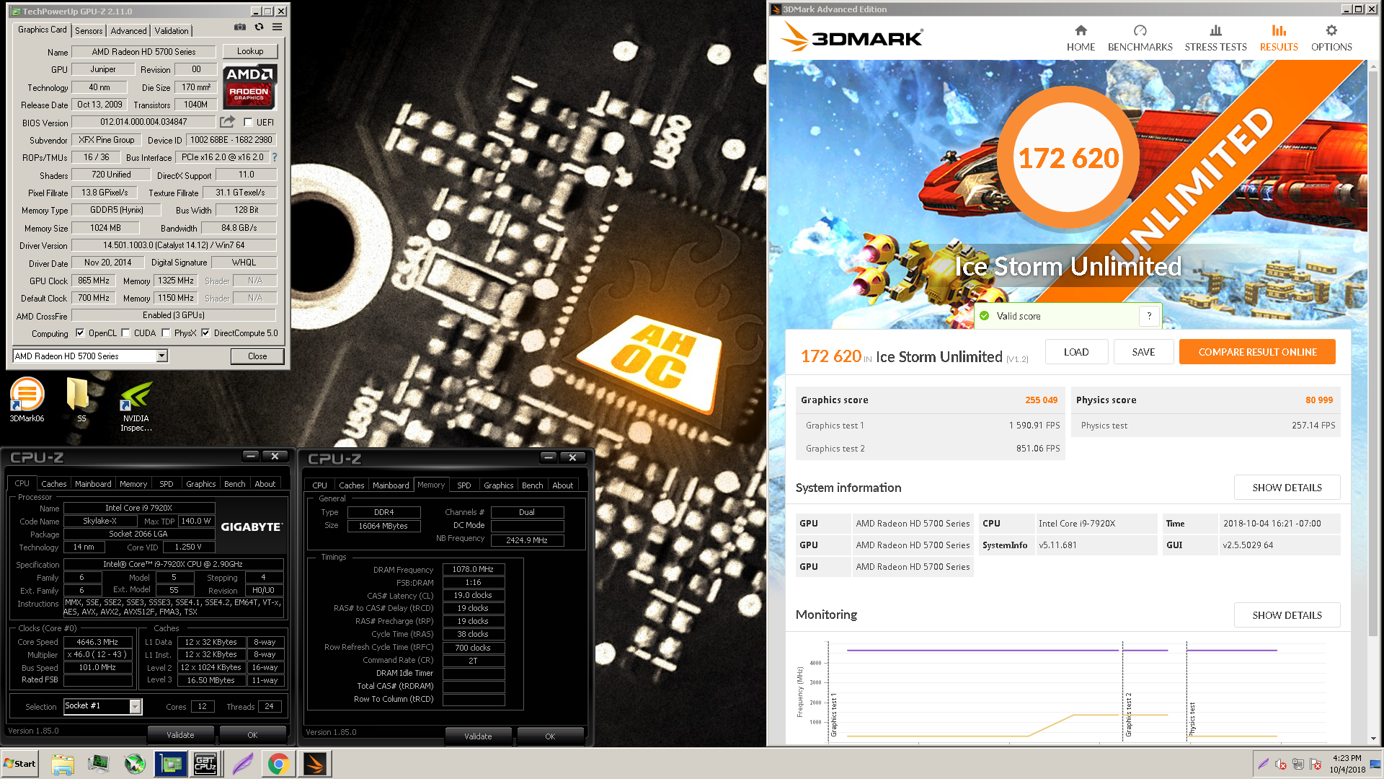Click COMPARE RESULT ONLINE button
The width and height of the screenshot is (1384, 779).
1257,352
